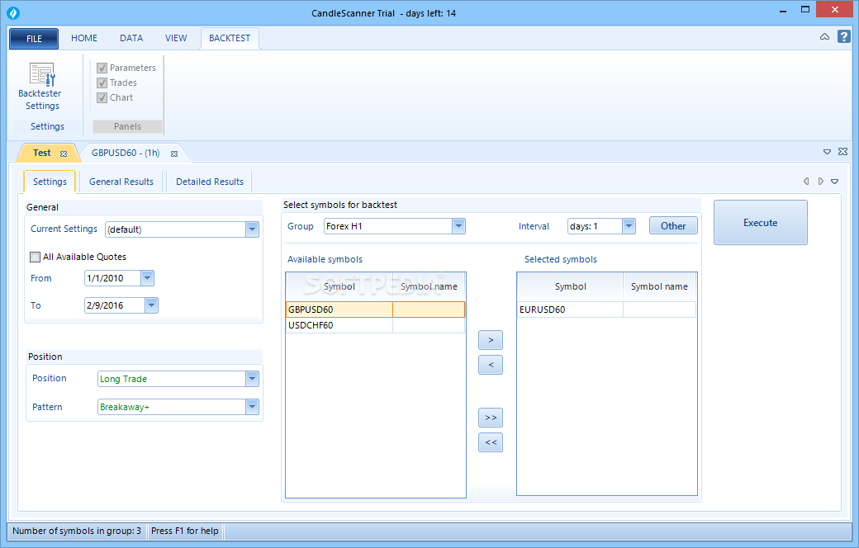Select GBPUSD60 in available symbols
Screen dimensions: 859x548
pos(375,309)
